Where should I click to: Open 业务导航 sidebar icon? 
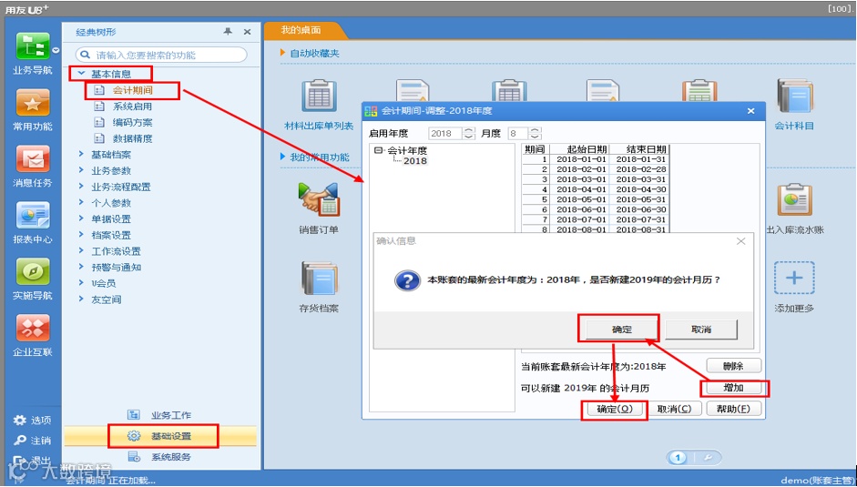(33, 46)
